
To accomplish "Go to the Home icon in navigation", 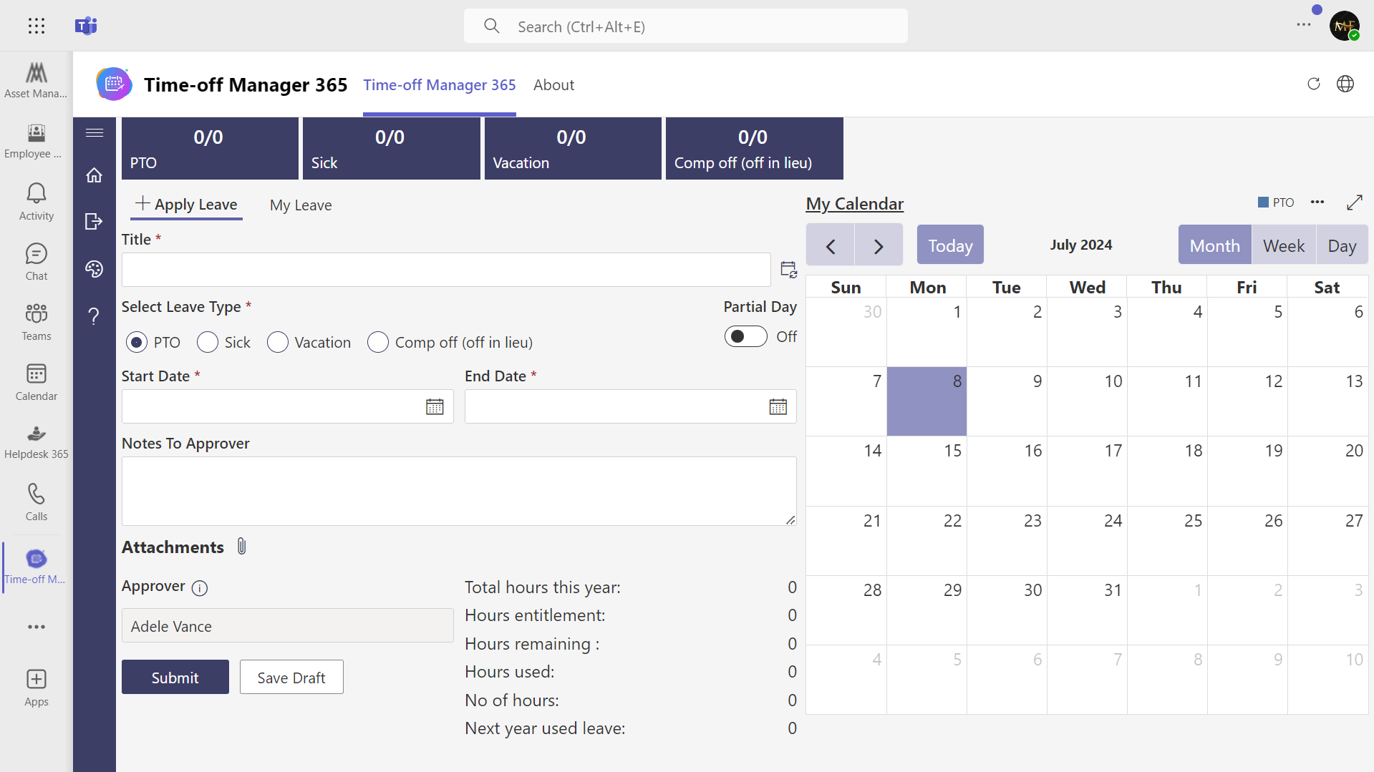I will [x=95, y=175].
